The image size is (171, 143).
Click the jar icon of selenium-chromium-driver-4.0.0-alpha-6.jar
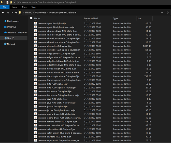pos(35,38)
